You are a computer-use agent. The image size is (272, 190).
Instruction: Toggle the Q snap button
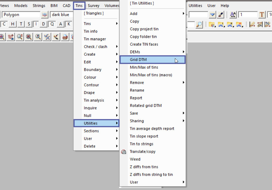point(52,24)
